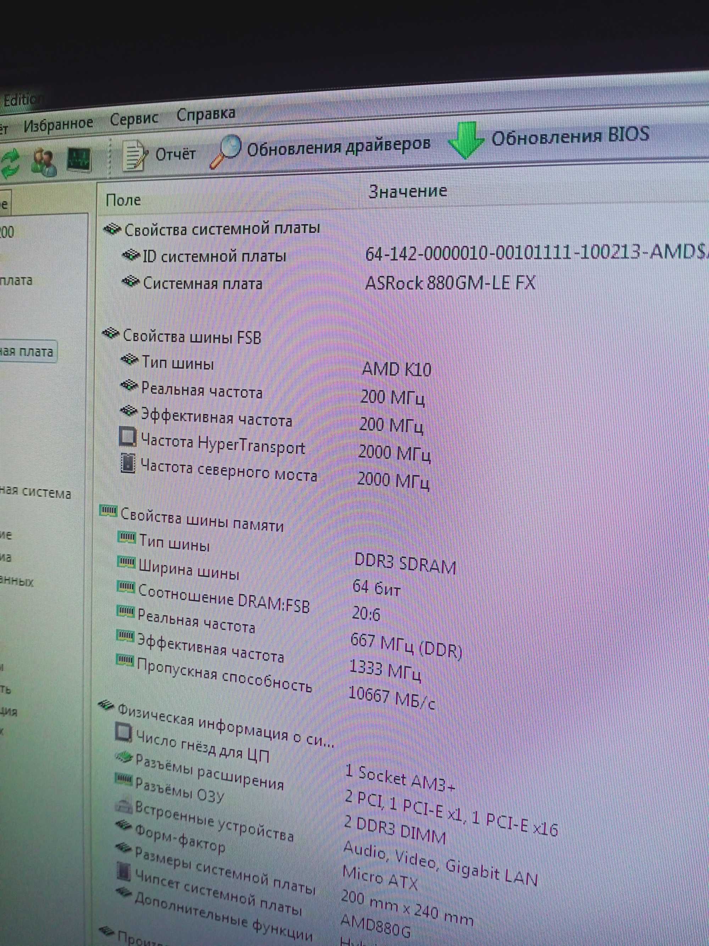Select the 667 МГц (DDR) value
The width and height of the screenshot is (709, 946).
pyautogui.click(x=406, y=647)
